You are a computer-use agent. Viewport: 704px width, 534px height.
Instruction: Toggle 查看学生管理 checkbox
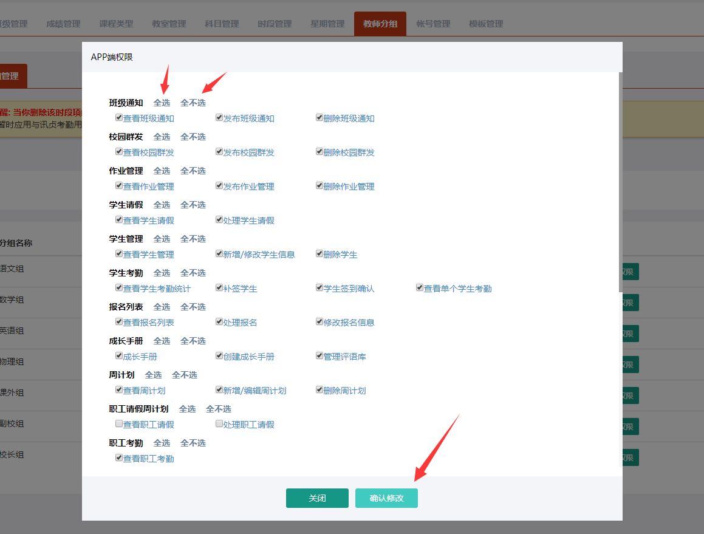(119, 254)
